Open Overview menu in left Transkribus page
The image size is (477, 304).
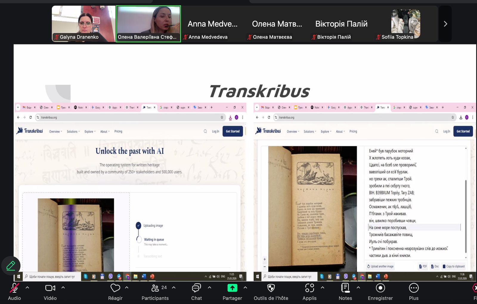click(x=56, y=132)
